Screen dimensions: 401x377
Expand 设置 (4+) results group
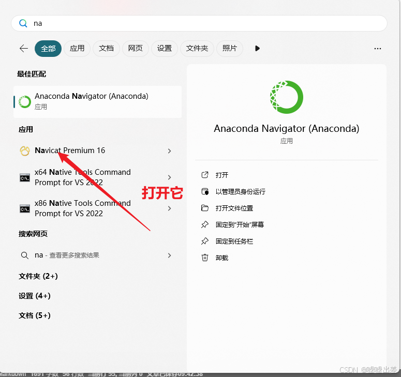point(35,296)
